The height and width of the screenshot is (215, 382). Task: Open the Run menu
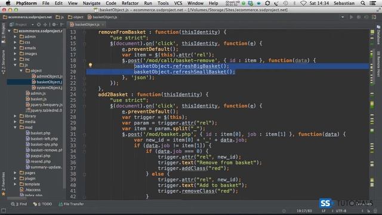148,3
